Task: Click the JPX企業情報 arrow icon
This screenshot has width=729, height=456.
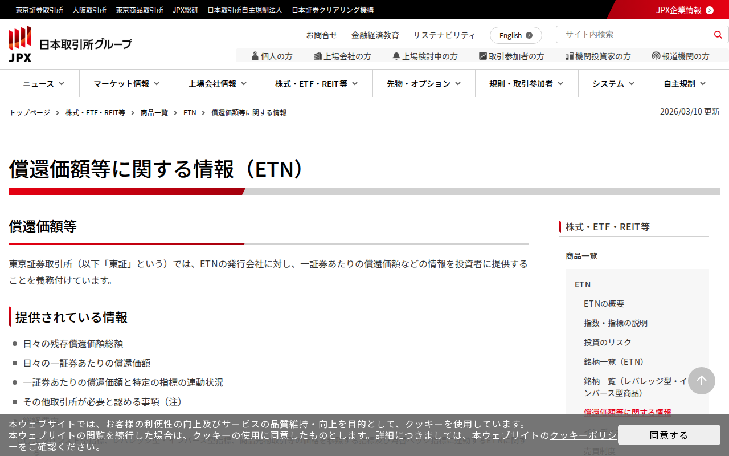Action: point(710,10)
